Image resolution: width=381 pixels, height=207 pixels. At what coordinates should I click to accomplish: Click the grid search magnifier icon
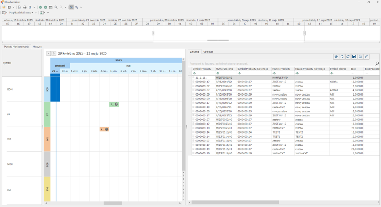coord(377,63)
